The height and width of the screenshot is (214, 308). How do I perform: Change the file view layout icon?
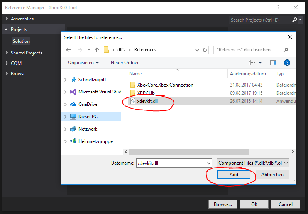252,63
